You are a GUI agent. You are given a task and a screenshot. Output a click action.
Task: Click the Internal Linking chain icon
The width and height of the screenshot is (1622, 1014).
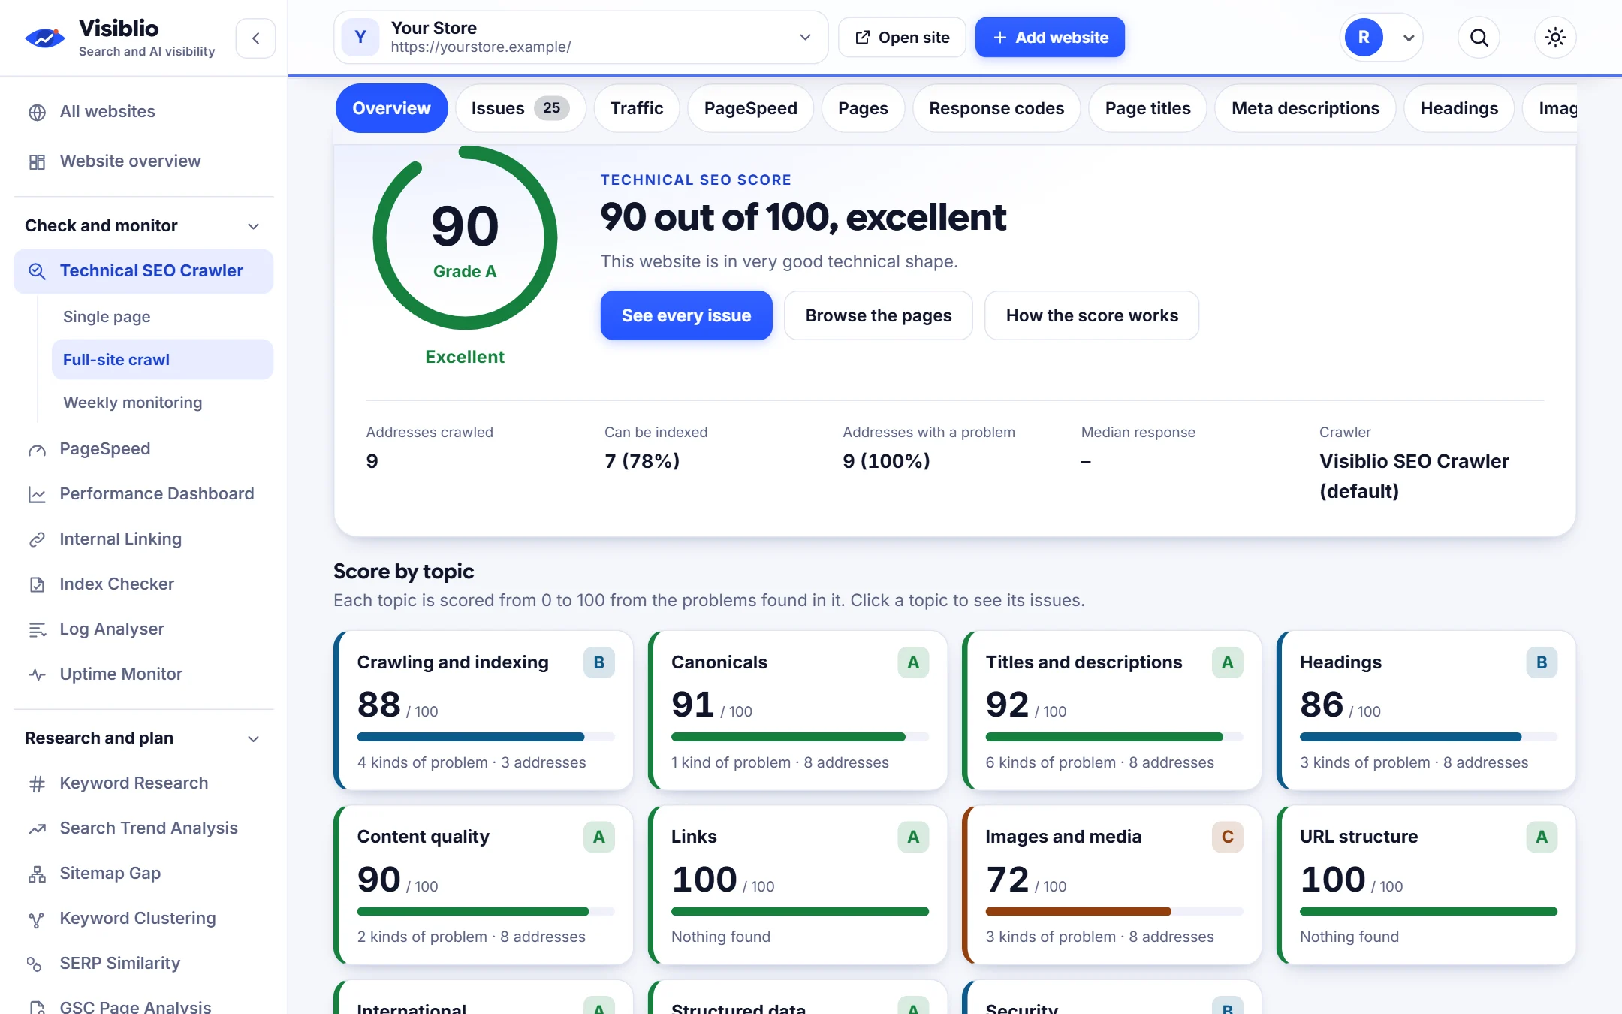coord(37,539)
